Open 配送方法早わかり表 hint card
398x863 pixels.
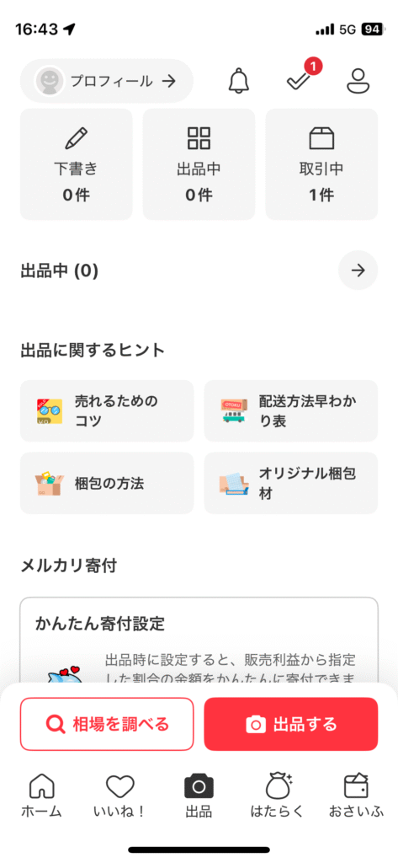(x=291, y=410)
